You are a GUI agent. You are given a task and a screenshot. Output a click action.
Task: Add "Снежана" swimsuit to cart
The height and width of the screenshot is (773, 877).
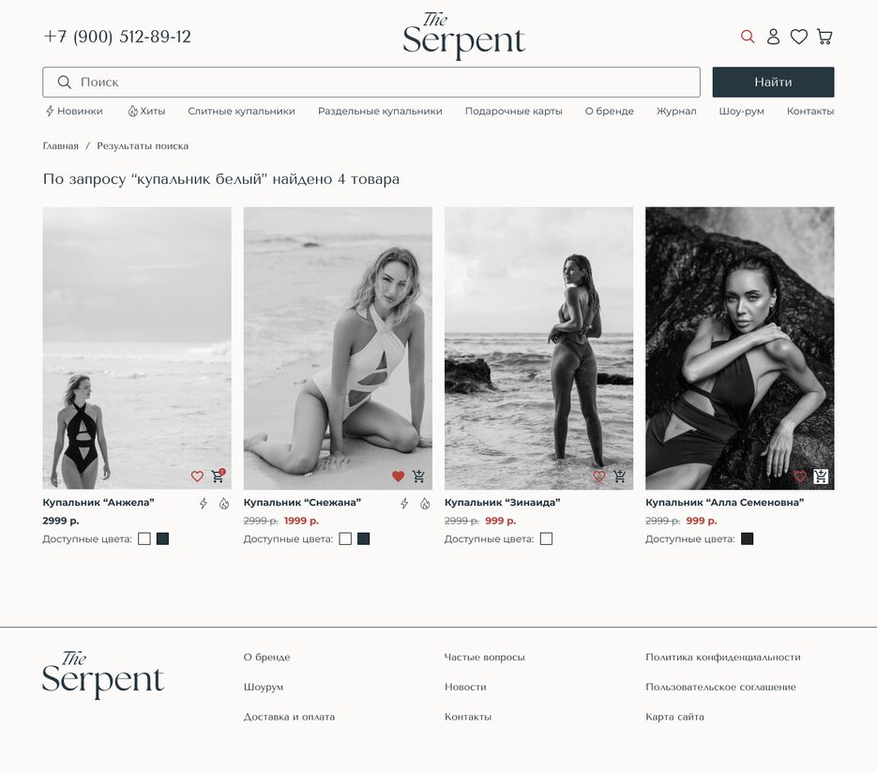tap(418, 477)
